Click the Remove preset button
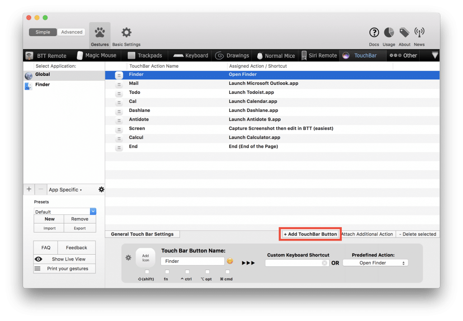 click(x=80, y=219)
